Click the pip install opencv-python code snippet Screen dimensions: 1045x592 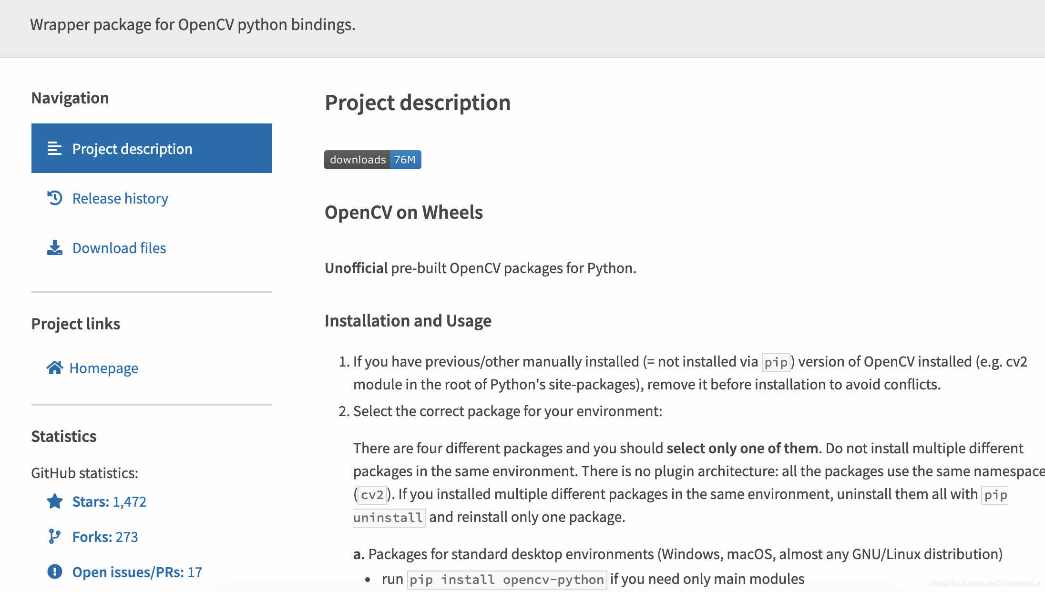point(507,580)
